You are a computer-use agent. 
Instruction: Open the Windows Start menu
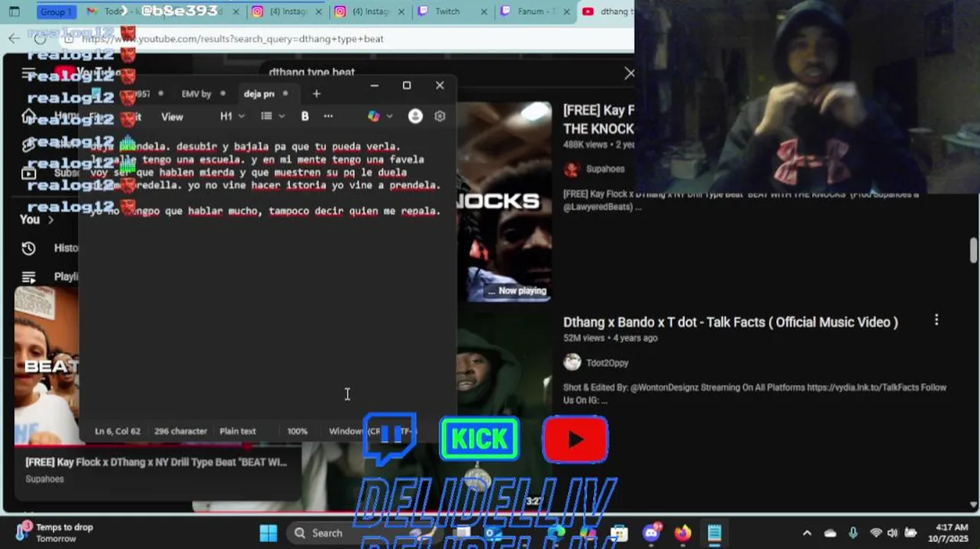(x=269, y=533)
